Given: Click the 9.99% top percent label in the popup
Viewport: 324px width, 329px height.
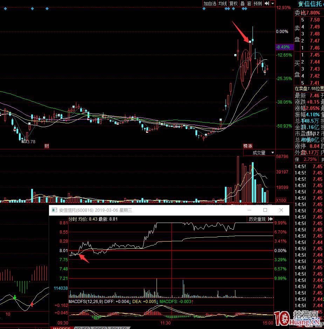Looking at the screenshot, I should tap(281, 223).
